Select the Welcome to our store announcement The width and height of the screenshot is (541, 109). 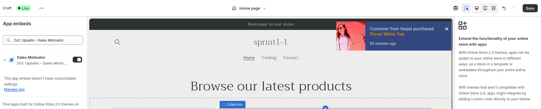pos(271,24)
